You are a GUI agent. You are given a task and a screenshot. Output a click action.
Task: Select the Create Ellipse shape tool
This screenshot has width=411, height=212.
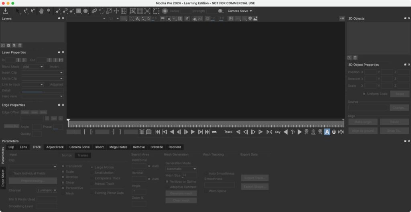click(86, 11)
